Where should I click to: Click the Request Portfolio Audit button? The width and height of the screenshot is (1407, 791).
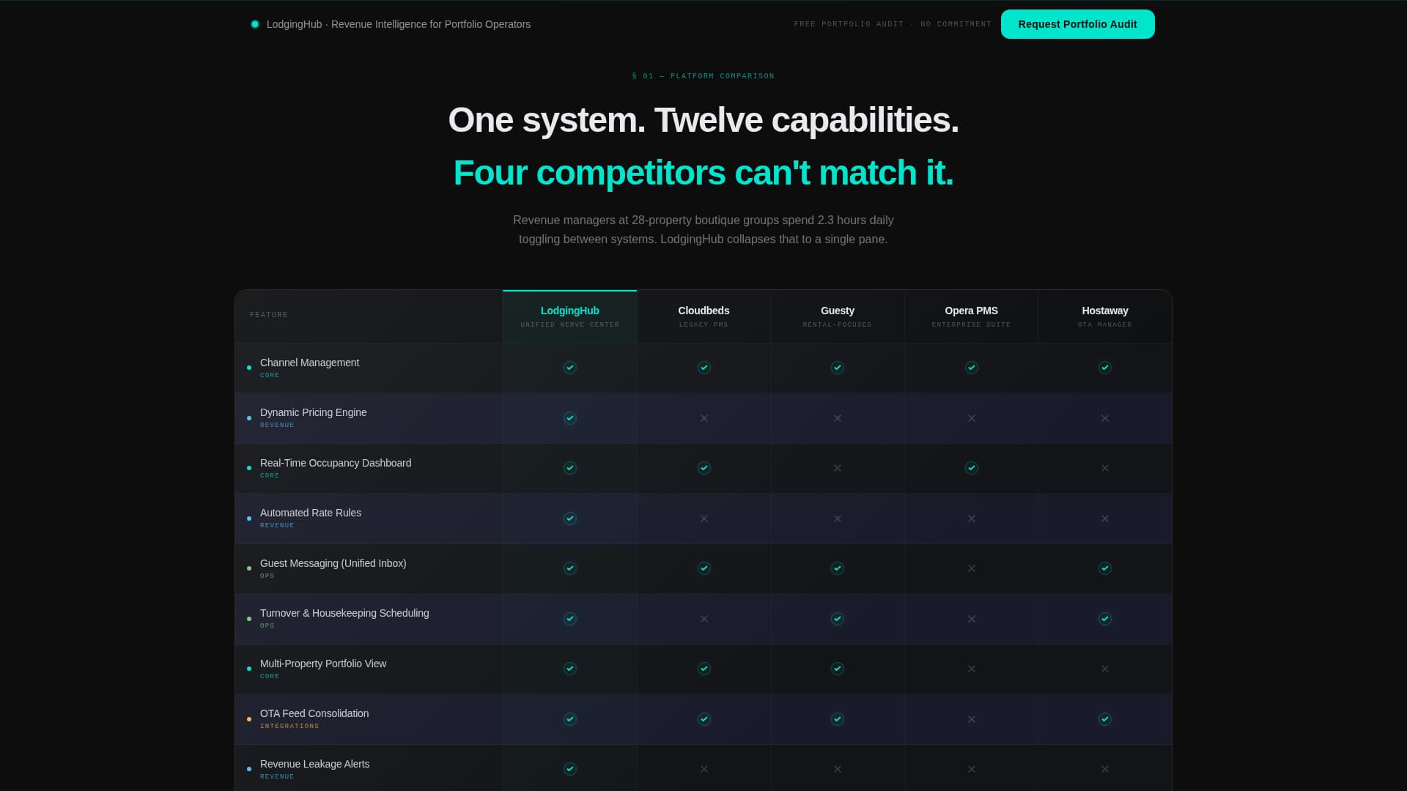[1077, 24]
